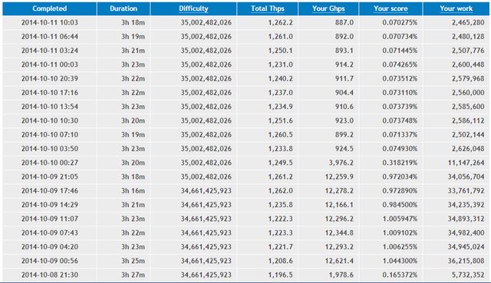The width and height of the screenshot is (491, 283).
Task: Select row completed 2014-10-11 10:03
Action: click(245, 22)
